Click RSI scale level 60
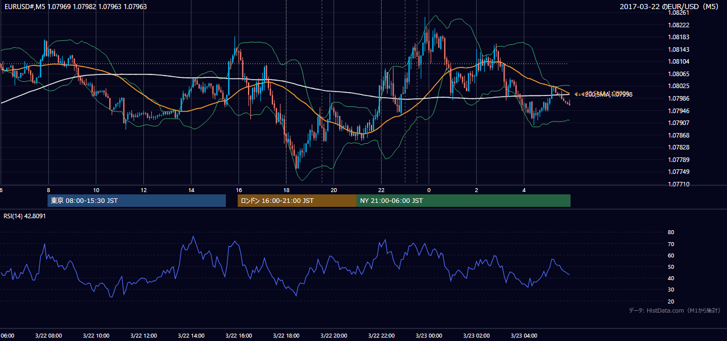This screenshot has width=727, height=341. 671,255
